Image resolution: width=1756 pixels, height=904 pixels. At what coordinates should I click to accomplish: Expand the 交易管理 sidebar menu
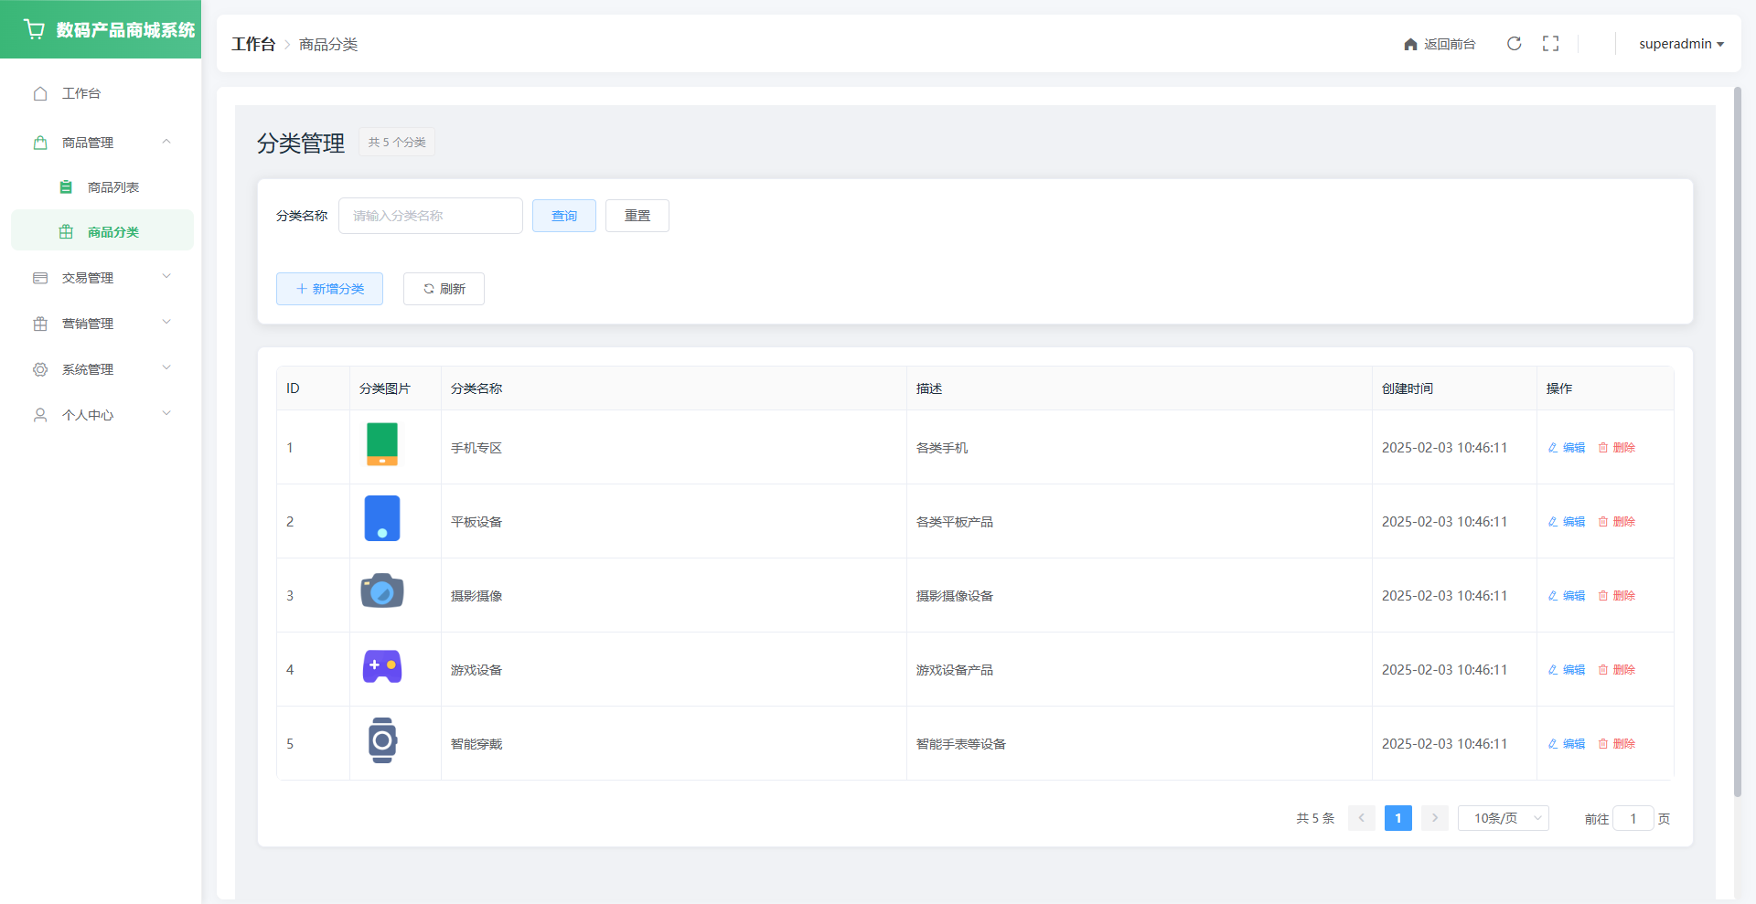(x=101, y=278)
